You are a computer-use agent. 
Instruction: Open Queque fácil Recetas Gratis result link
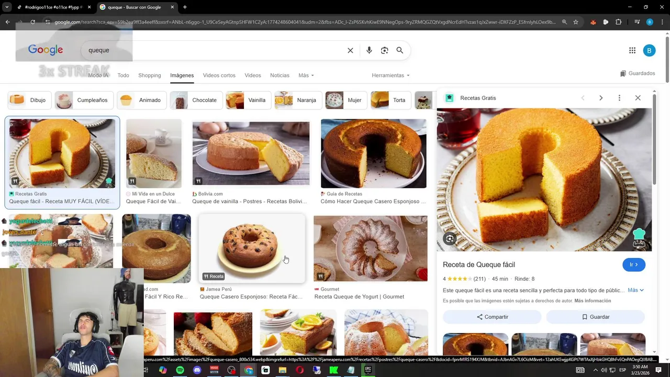(62, 202)
